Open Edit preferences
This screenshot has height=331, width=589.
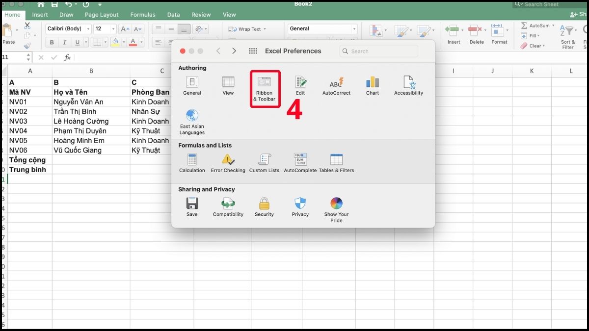[x=300, y=85]
